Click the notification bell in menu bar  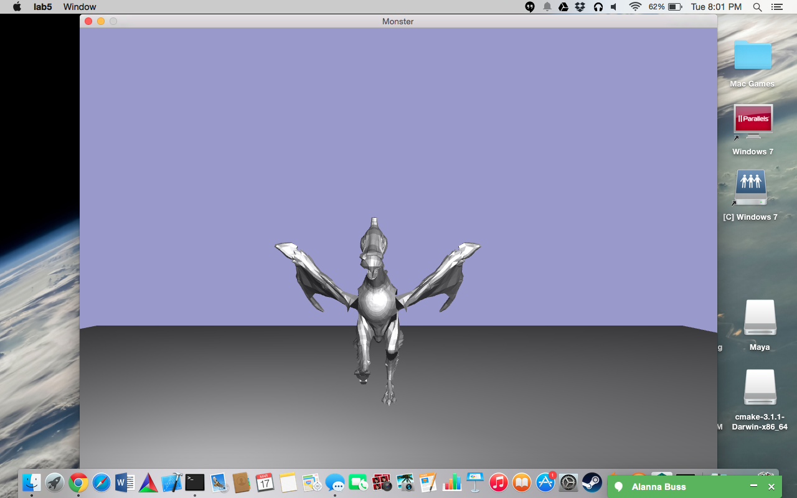tap(547, 7)
